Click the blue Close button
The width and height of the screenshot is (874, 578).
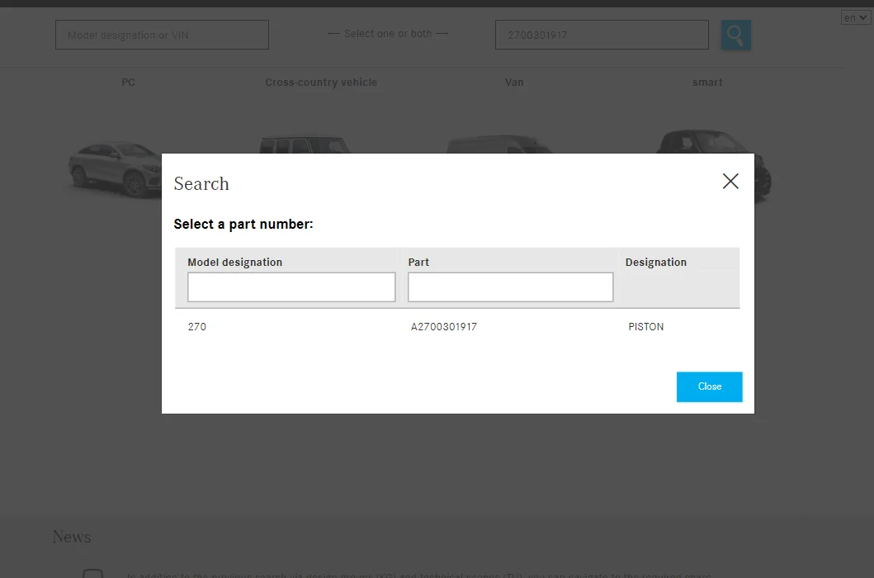pyautogui.click(x=709, y=386)
